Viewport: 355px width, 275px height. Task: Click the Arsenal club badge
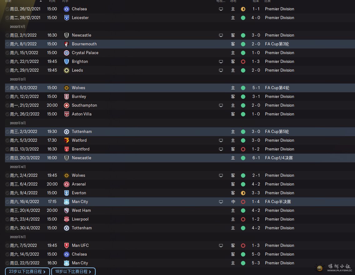(x=67, y=184)
